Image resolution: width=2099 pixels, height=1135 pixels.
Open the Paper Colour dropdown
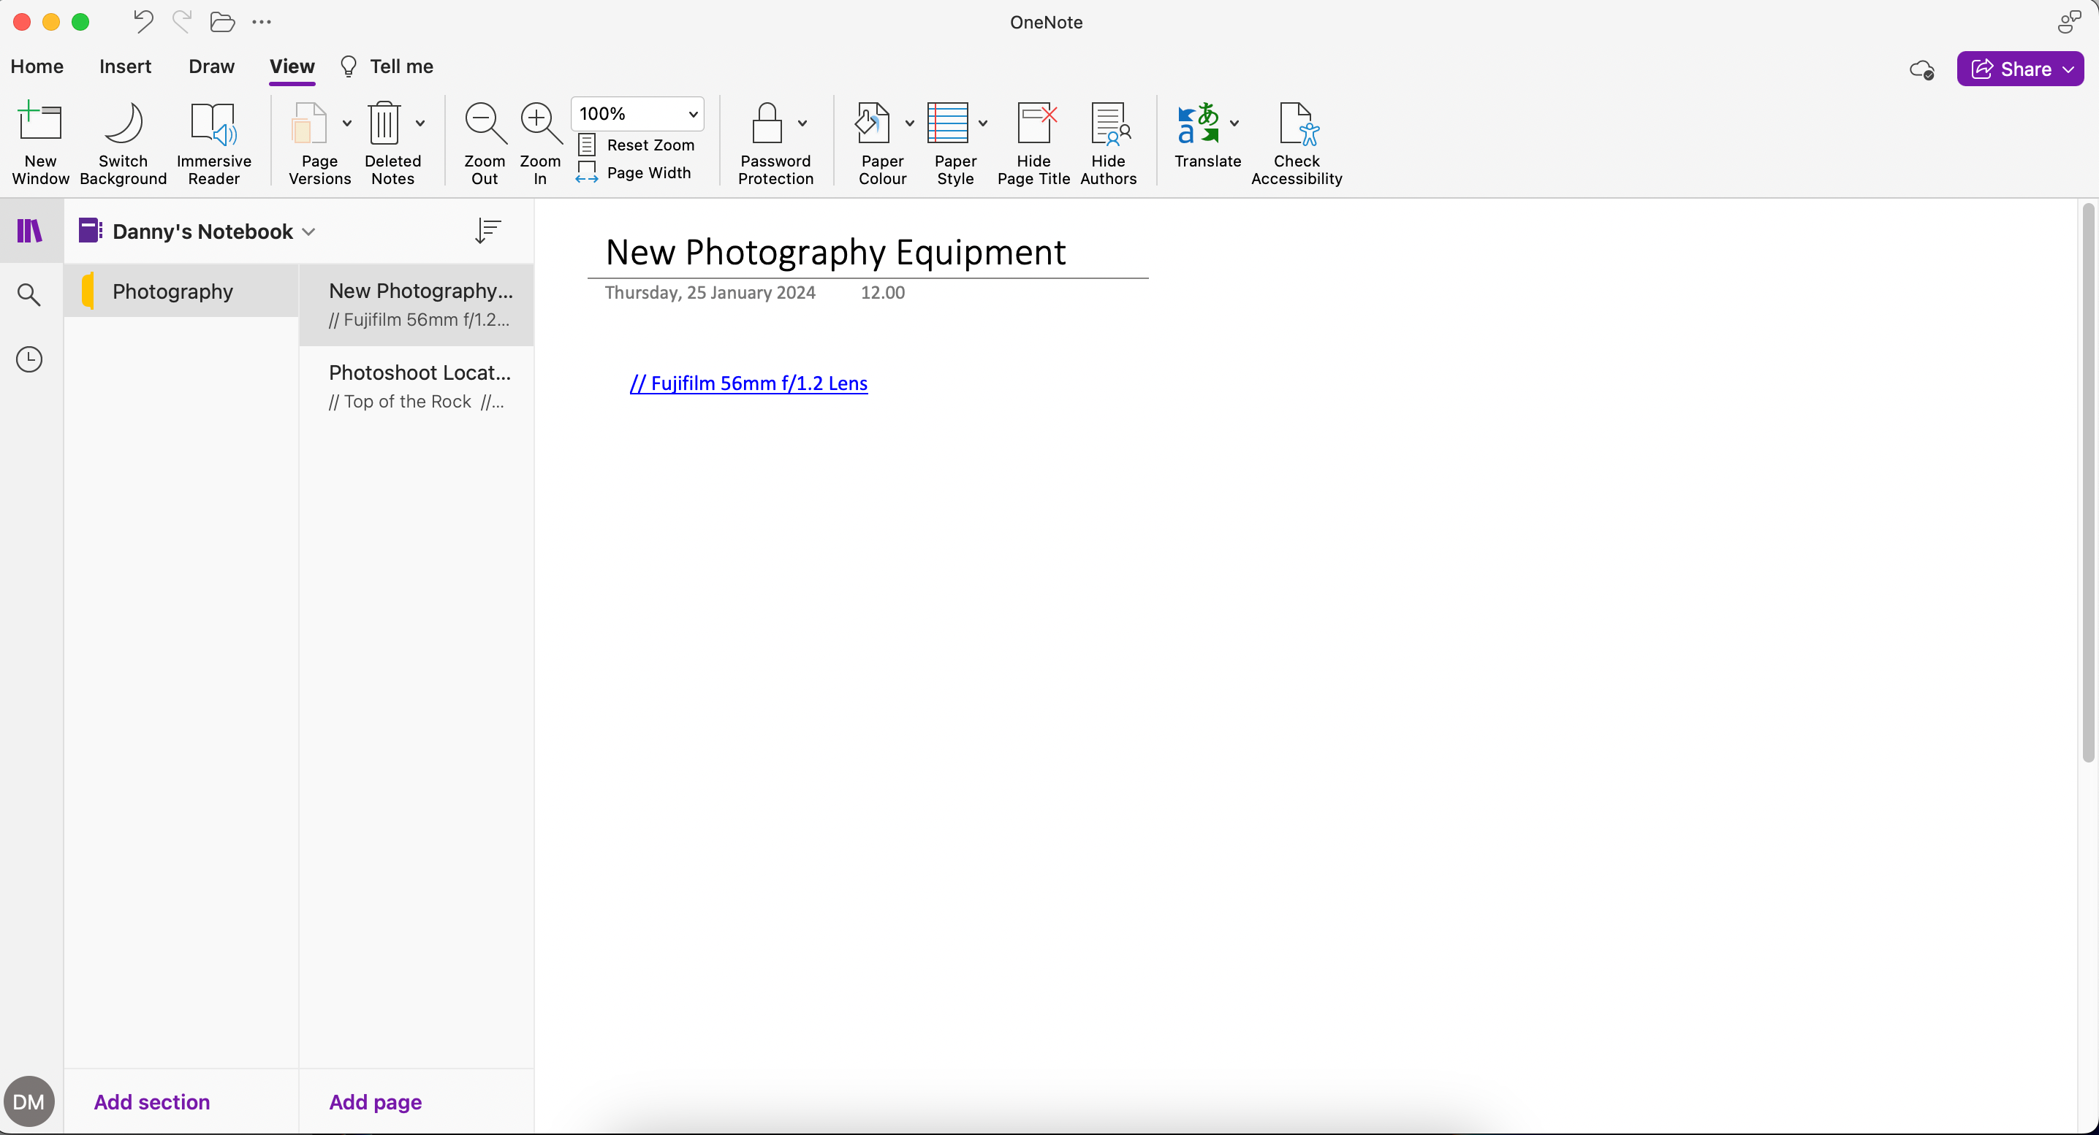pos(910,123)
